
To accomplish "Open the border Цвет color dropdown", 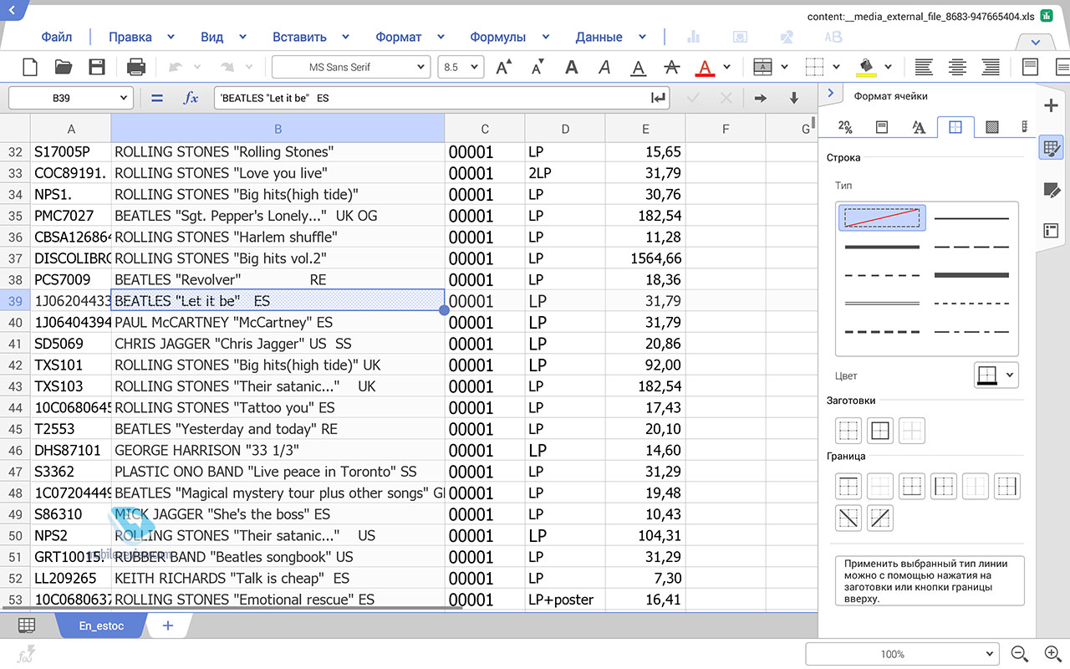I will click(997, 375).
